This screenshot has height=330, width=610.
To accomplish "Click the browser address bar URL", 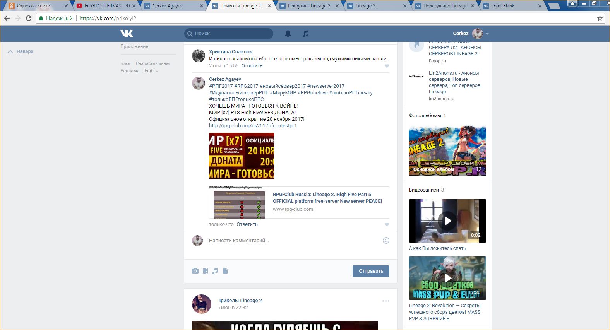I will [x=108, y=18].
